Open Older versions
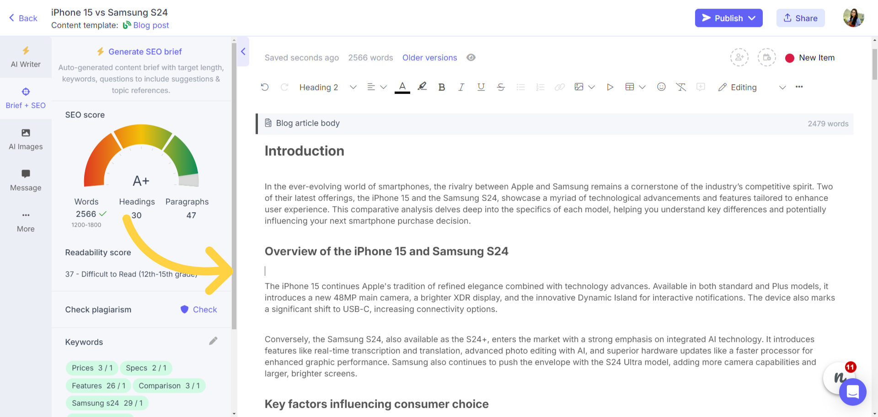Viewport: 878px width, 417px height. tap(429, 58)
